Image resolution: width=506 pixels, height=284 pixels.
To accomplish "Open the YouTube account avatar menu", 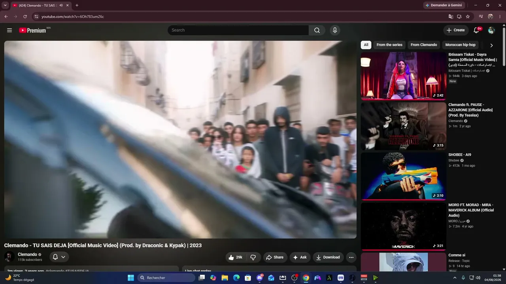I will [491, 30].
